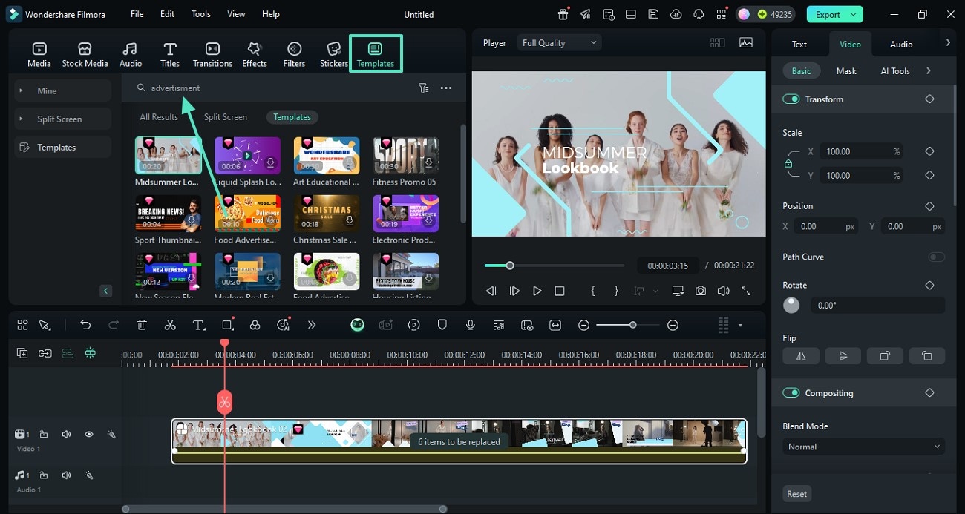The height and width of the screenshot is (514, 965).
Task: Split clip with the scissors icon
Action: coord(170,325)
